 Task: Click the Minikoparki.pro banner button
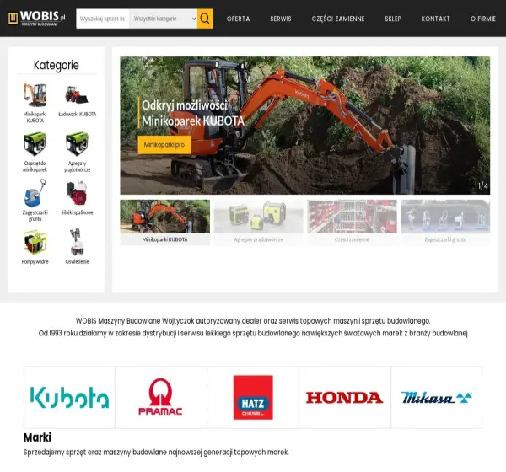tap(164, 144)
